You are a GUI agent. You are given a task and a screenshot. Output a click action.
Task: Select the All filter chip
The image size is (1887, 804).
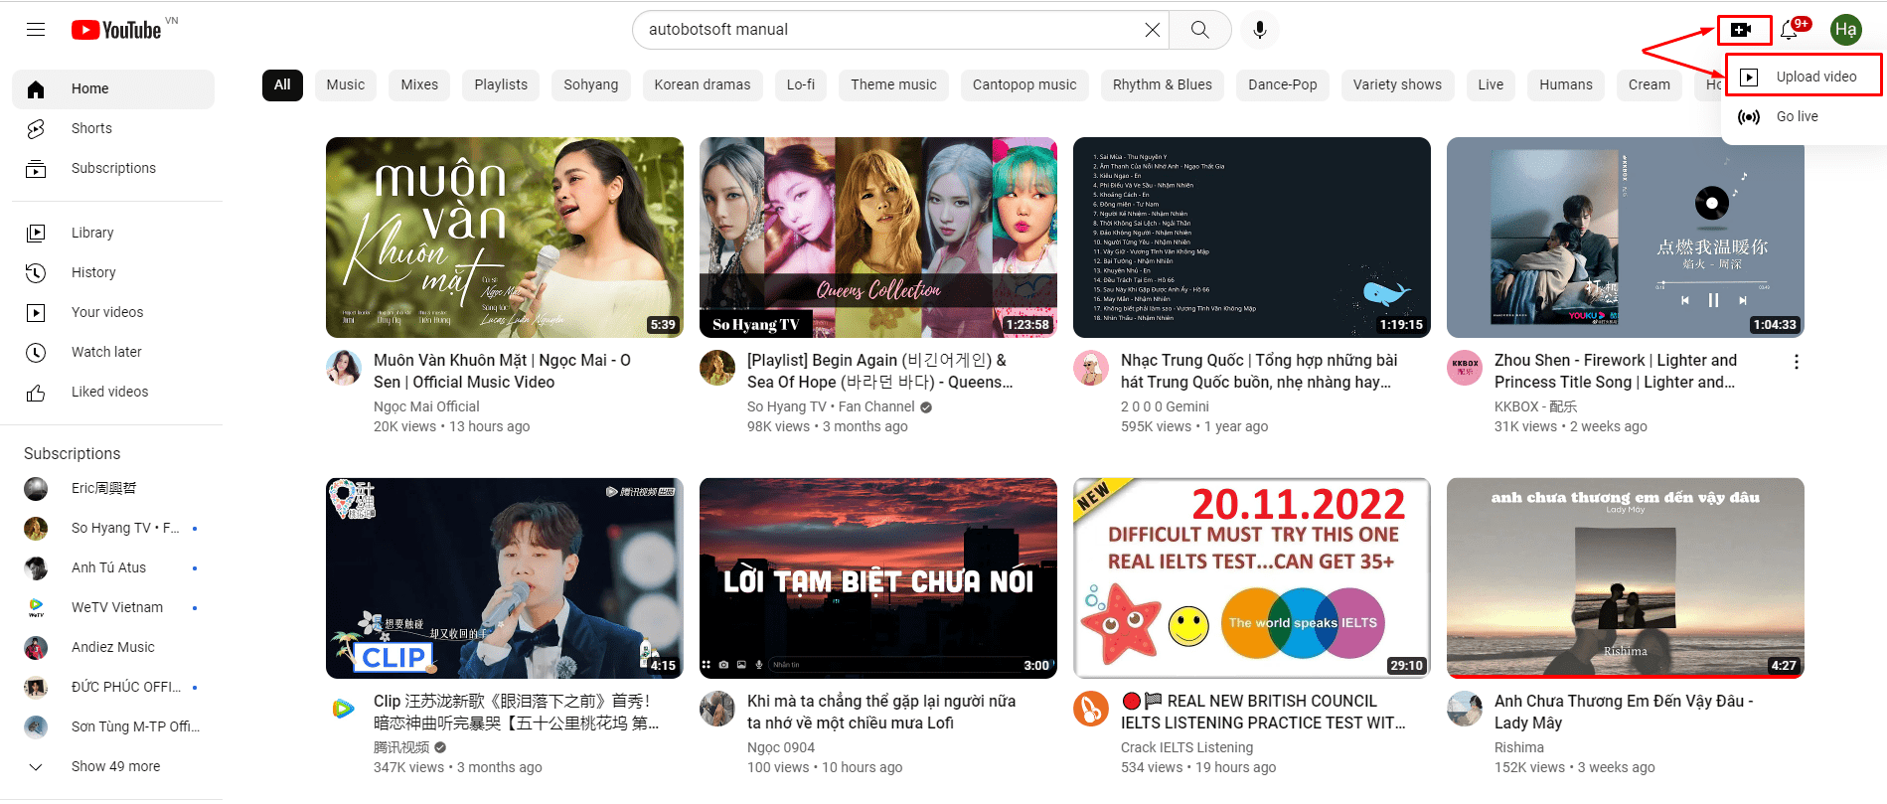282,84
